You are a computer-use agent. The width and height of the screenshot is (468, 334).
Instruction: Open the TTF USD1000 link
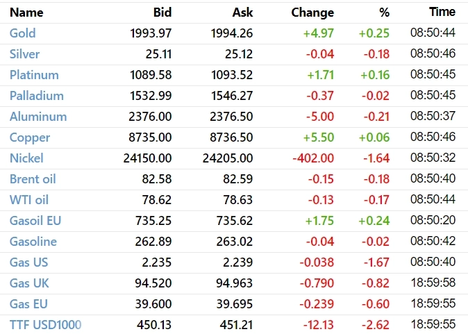(46, 325)
